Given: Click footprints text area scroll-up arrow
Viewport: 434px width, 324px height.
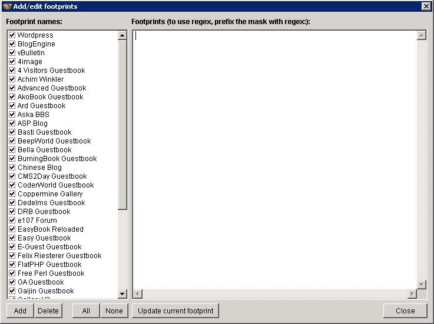Looking at the screenshot, I should point(421,35).
